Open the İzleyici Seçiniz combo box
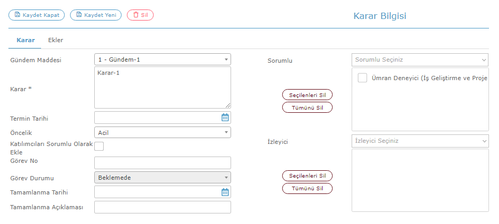This screenshot has height=224, width=499. [x=420, y=141]
